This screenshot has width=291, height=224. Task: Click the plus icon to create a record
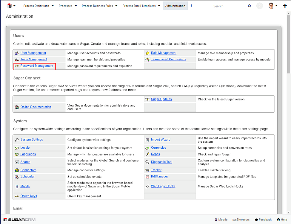tap(286, 6)
